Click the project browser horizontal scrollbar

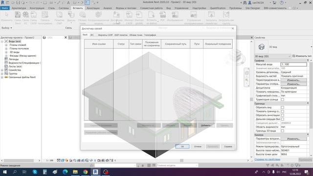[19, 160]
